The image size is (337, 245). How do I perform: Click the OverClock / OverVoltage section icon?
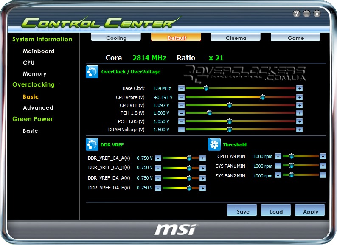click(x=92, y=72)
